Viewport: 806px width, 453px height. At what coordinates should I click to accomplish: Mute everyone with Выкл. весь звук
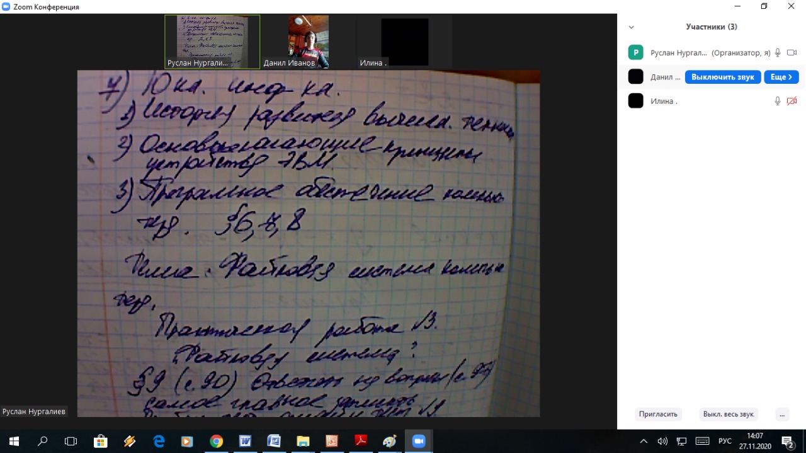728,414
